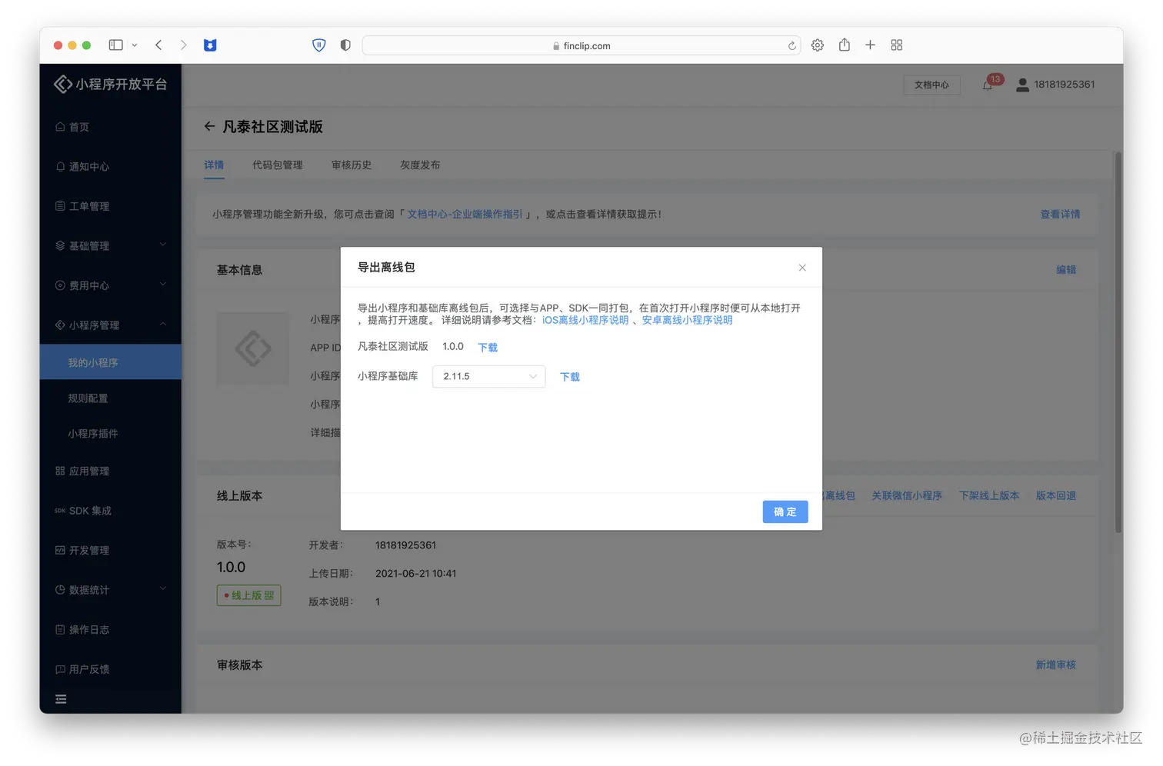Click 关联微信小程序 link
Screen dimensions: 1163x766
tap(907, 496)
